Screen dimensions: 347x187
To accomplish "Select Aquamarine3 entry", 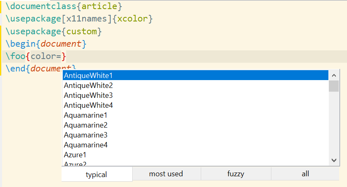I will (x=195, y=135).
